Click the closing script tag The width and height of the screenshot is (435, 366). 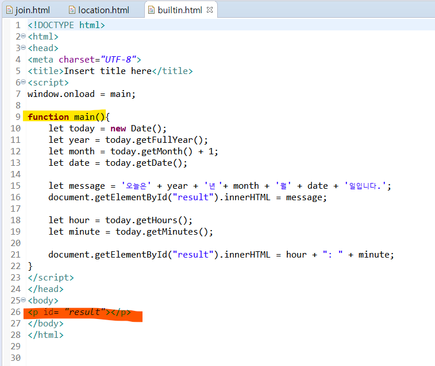pos(51,278)
